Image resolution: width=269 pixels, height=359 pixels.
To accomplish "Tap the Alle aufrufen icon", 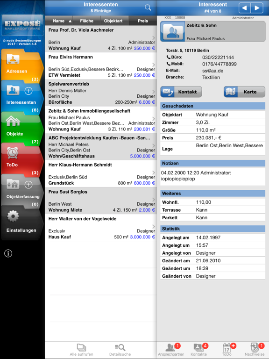I will pos(81,347).
